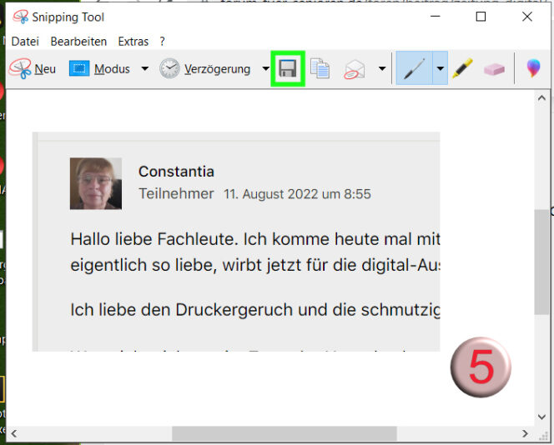Activate the pink eraser tool
The height and width of the screenshot is (445, 554).
pos(494,69)
